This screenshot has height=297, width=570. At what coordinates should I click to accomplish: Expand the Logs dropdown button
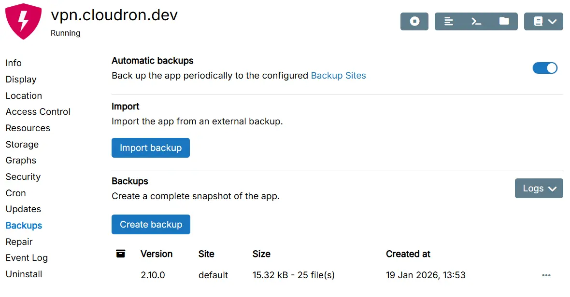539,189
